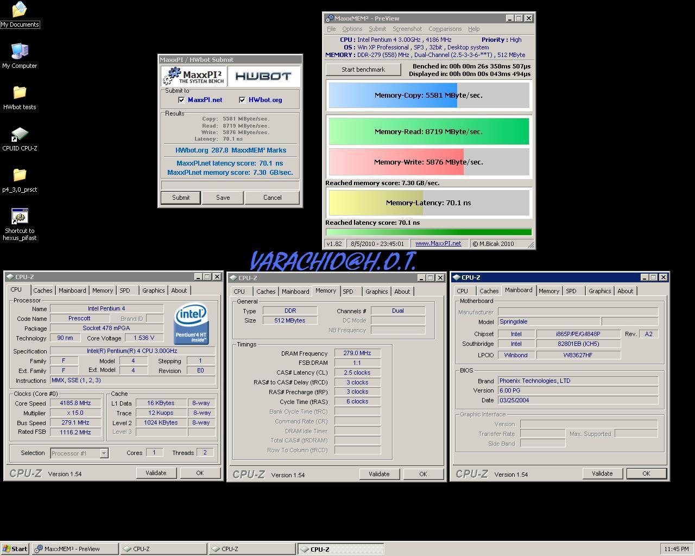Open My Computer desktop icon
Screen dimensions: 695x556
click(x=20, y=56)
